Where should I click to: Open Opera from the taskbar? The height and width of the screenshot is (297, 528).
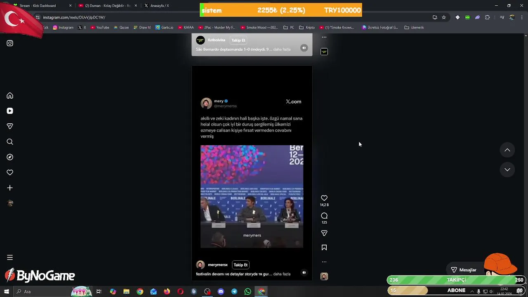180,292
